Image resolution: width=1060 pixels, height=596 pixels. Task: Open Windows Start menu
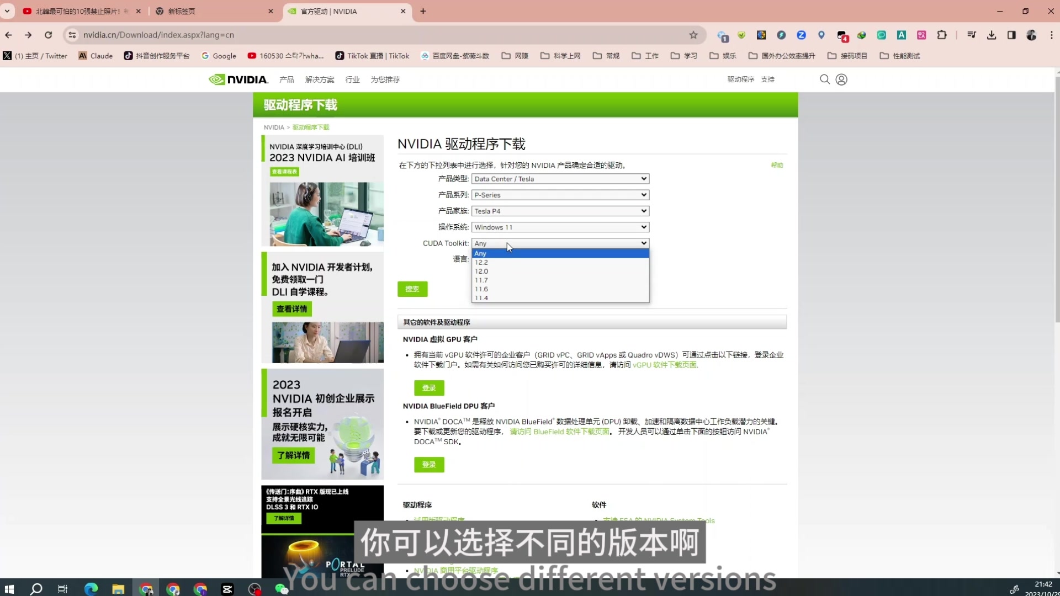[9, 589]
